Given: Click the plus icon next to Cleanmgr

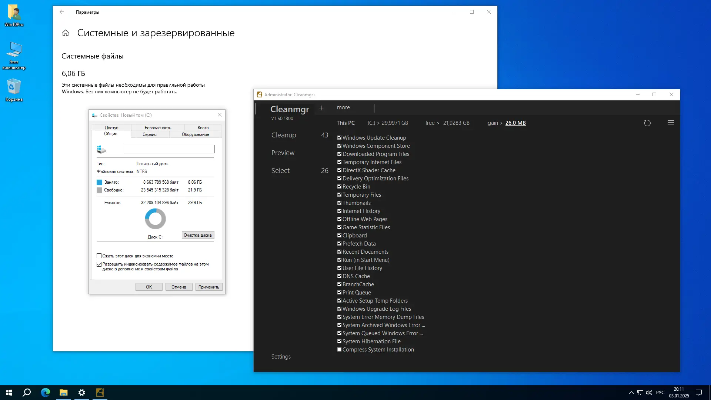Looking at the screenshot, I should (x=321, y=108).
